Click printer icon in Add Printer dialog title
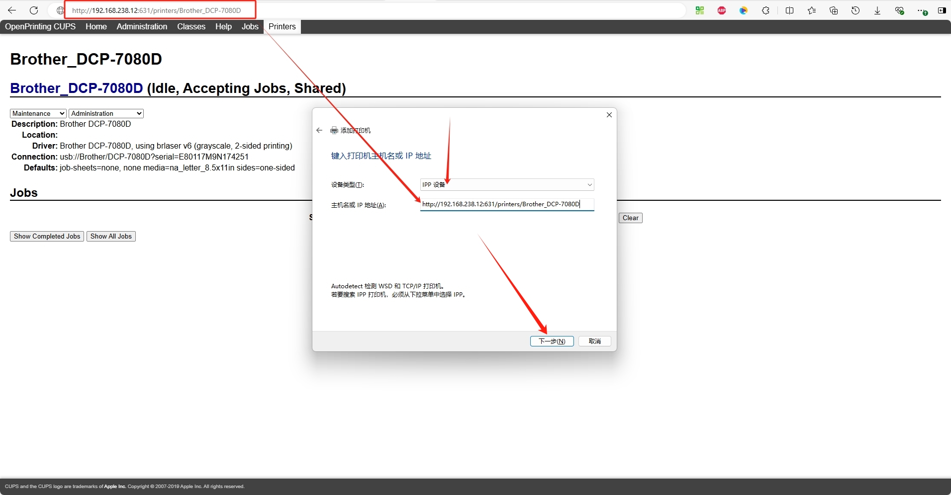This screenshot has width=951, height=495. (334, 130)
